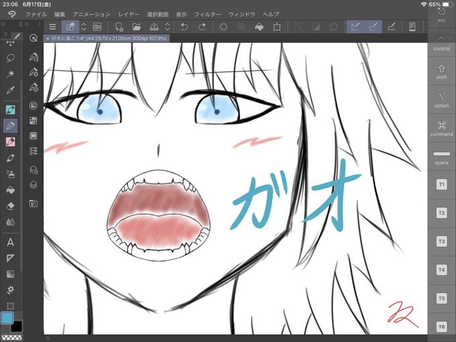Expand save options arrows
Viewport: 456px width, 342px height.
(x=168, y=27)
